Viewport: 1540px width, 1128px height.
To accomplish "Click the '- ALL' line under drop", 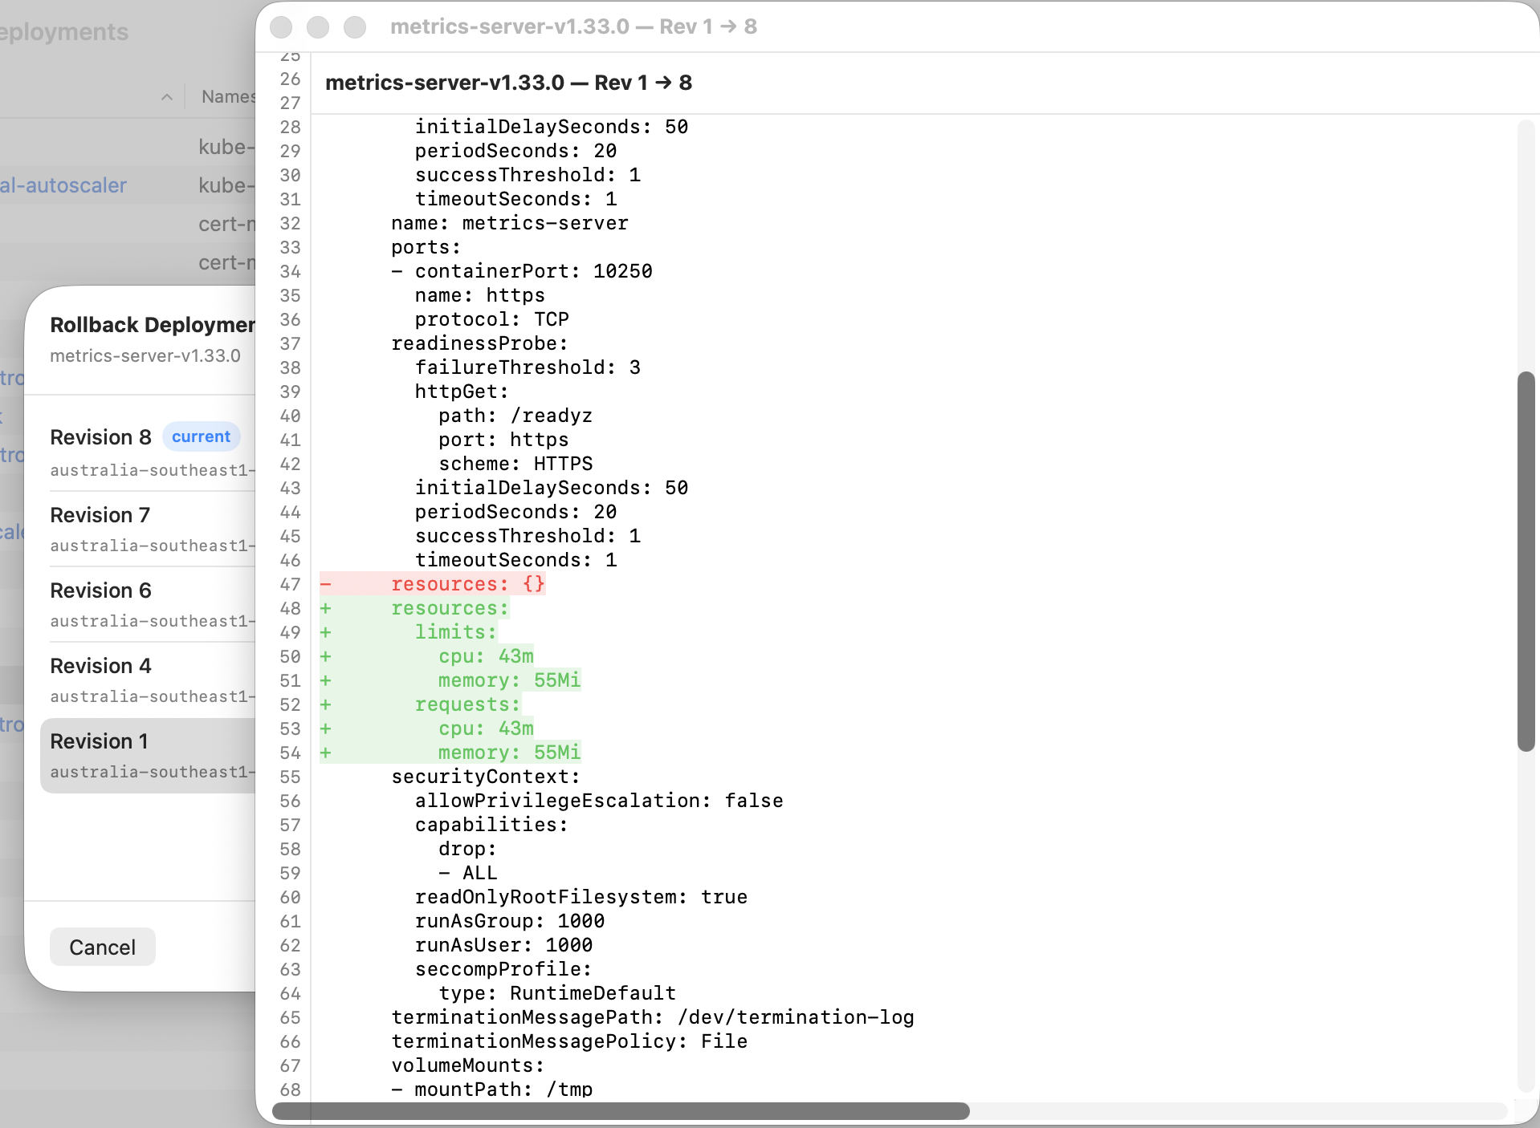I will [468, 873].
